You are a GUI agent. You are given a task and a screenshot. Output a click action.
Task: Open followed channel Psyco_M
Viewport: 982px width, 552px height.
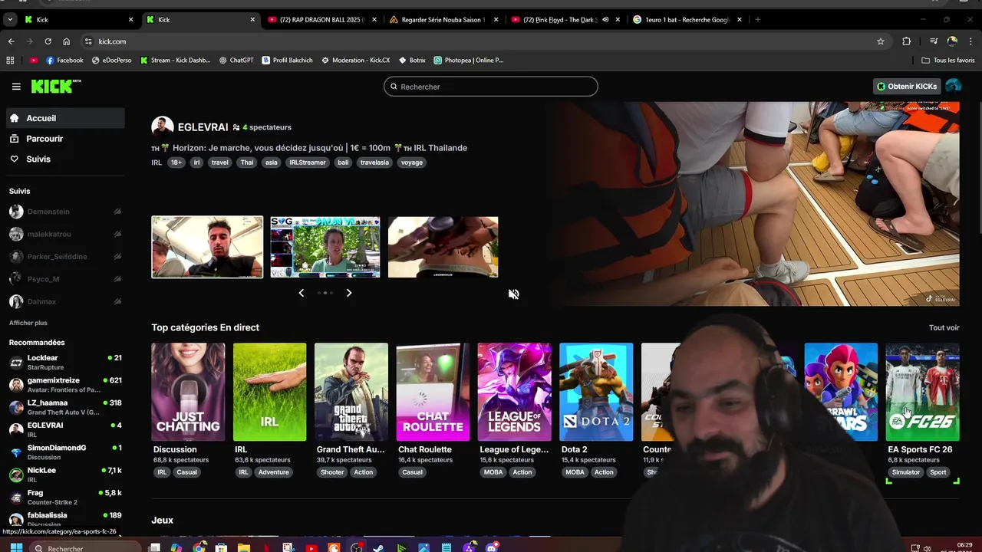pyautogui.click(x=65, y=279)
